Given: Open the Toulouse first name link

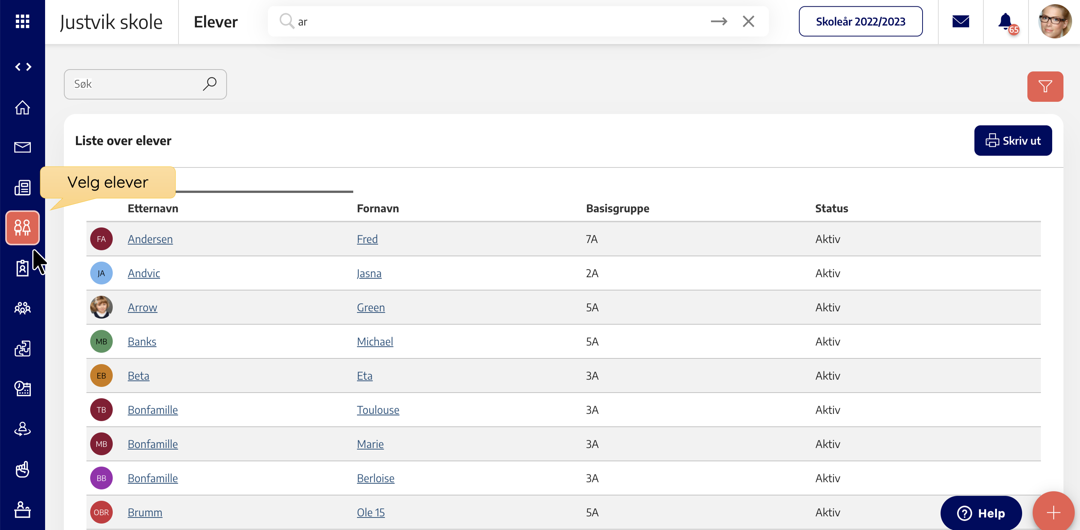Looking at the screenshot, I should point(378,410).
